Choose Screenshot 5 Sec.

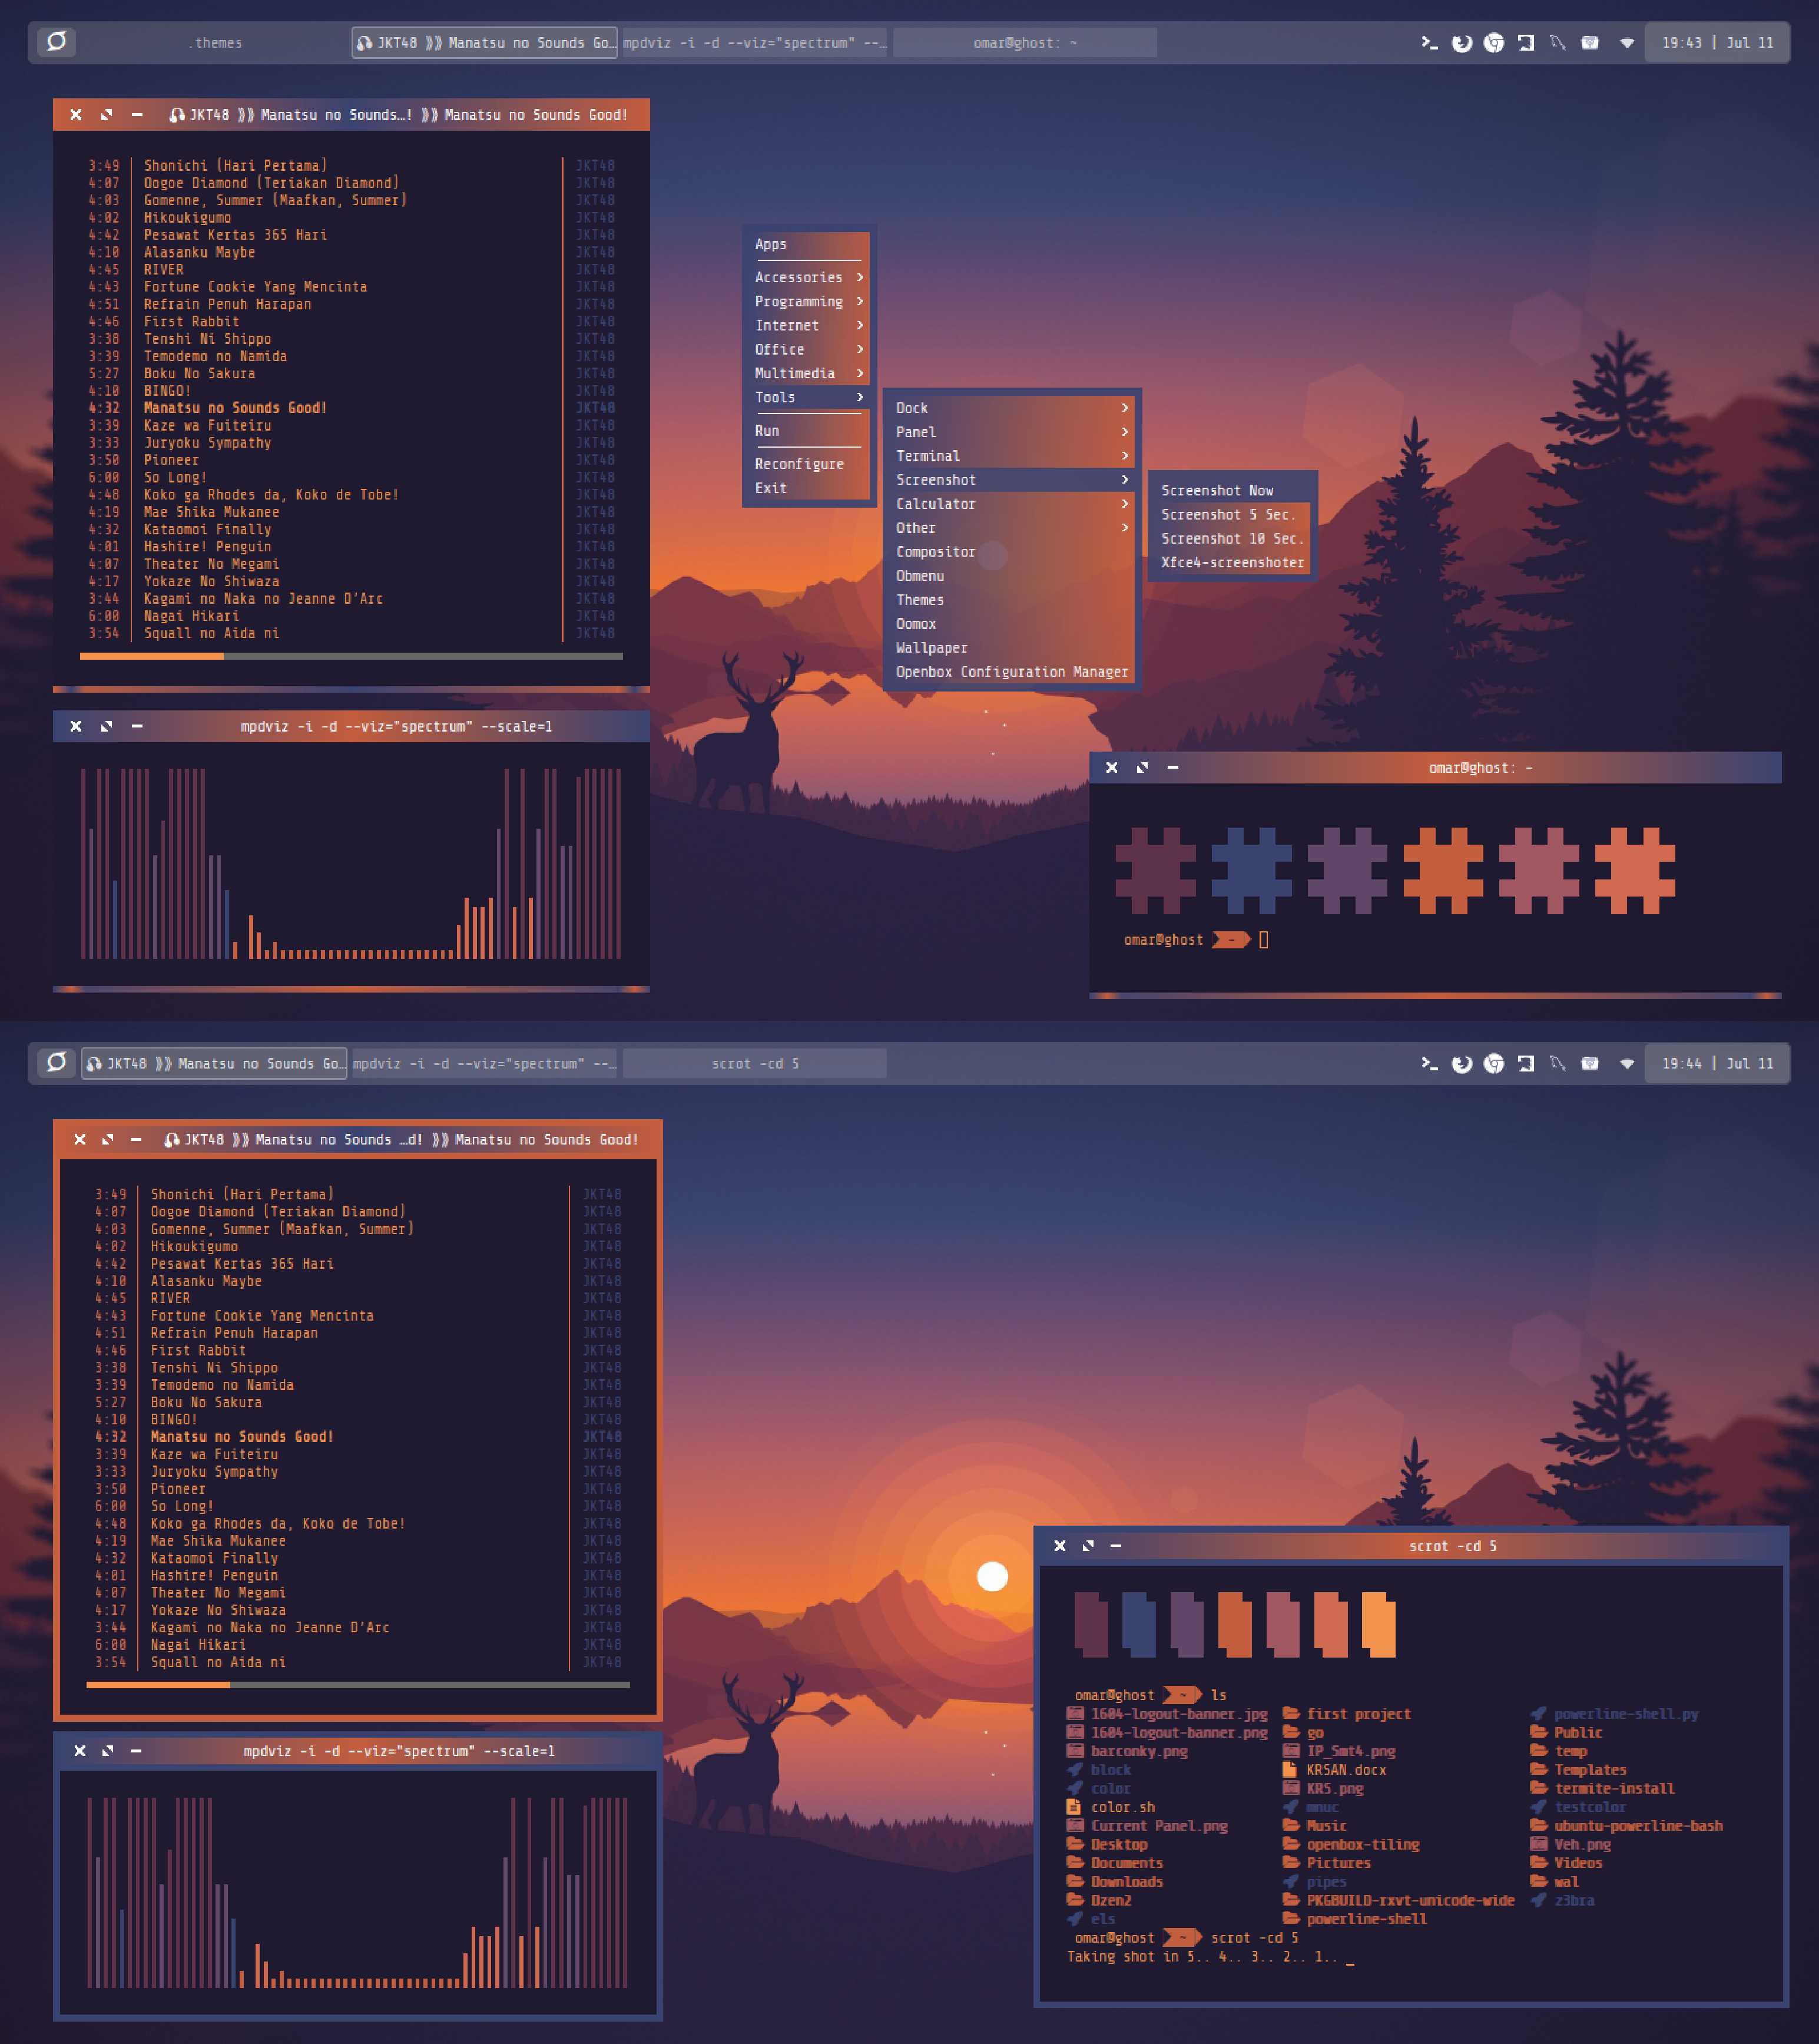coord(1232,515)
